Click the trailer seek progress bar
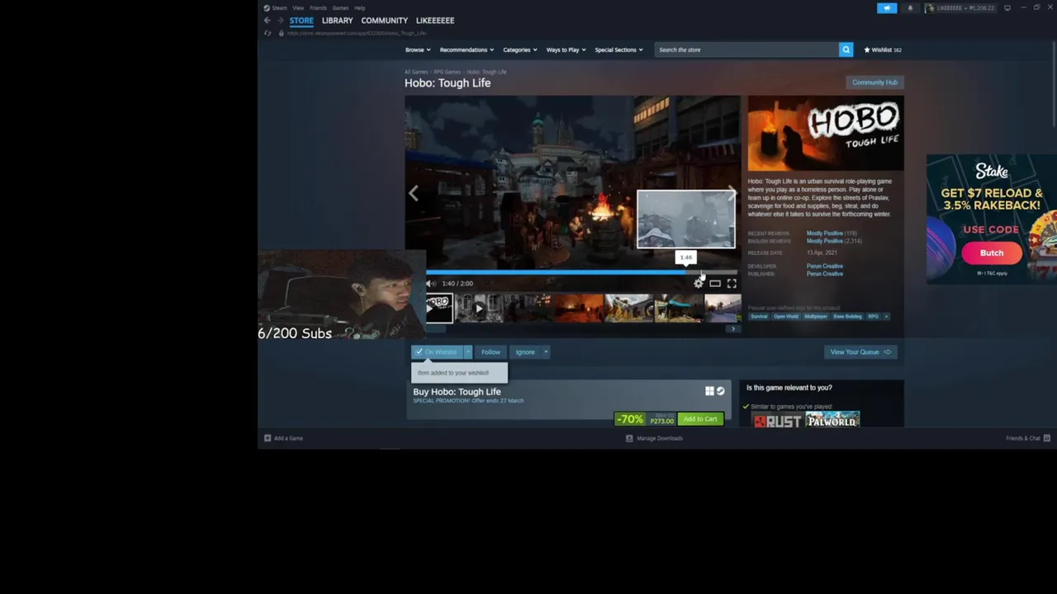 click(581, 271)
